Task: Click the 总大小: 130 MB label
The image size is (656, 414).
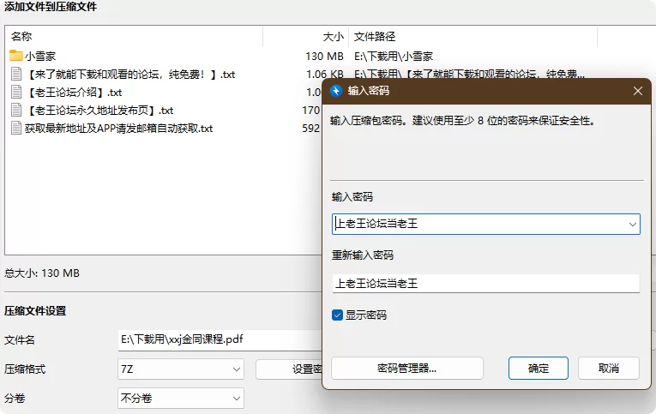Action: click(x=42, y=273)
